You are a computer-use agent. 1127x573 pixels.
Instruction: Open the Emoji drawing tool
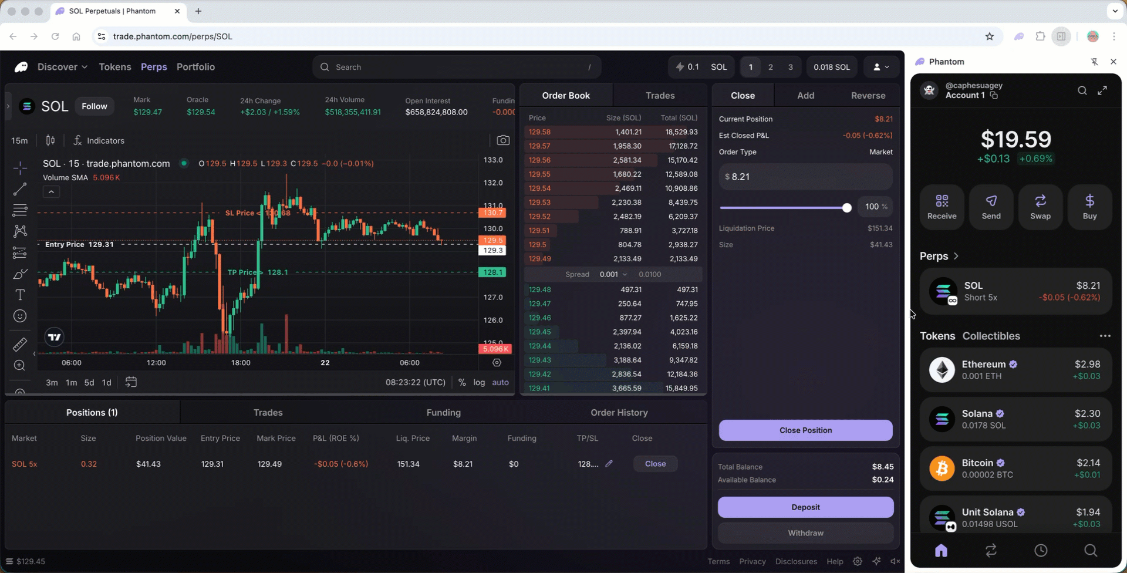(x=19, y=316)
